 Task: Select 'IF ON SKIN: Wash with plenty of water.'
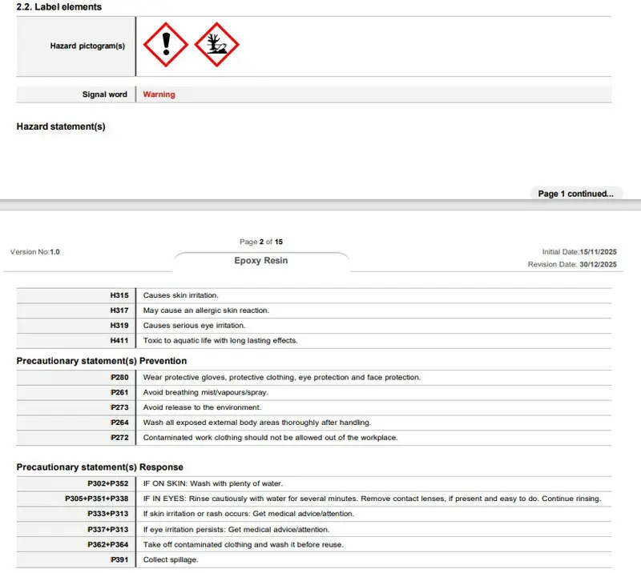click(x=213, y=483)
